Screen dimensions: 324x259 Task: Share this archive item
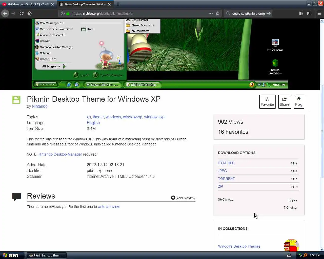coord(285,102)
